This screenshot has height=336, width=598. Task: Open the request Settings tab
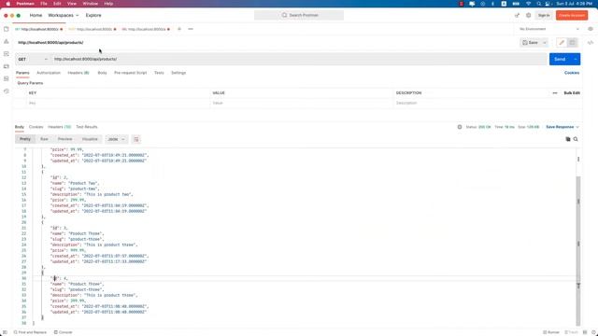(x=178, y=73)
